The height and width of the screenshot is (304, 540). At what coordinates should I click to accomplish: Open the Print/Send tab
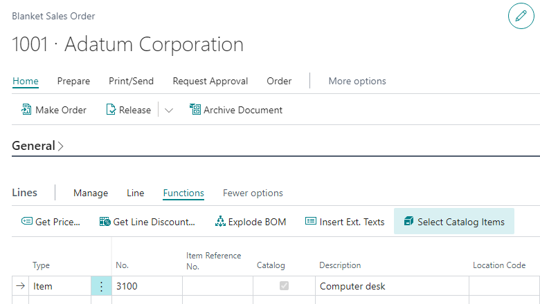click(x=132, y=81)
